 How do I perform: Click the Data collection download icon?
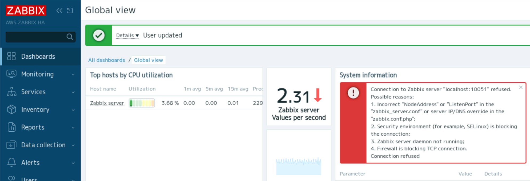pos(11,145)
